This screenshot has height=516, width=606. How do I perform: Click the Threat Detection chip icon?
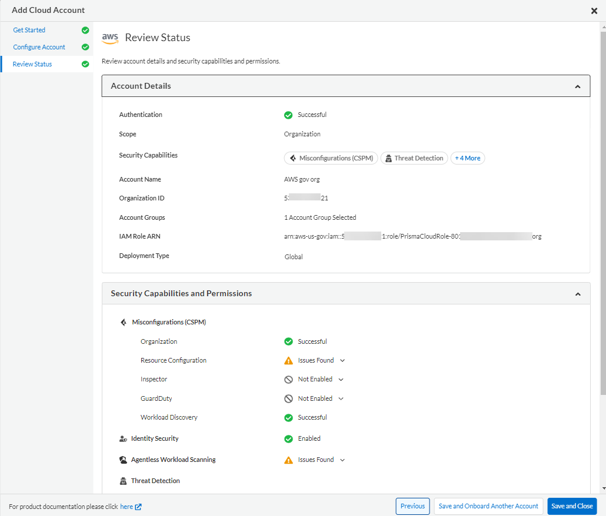(x=388, y=158)
